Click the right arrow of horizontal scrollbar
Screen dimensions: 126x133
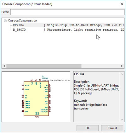[x=122, y=66]
